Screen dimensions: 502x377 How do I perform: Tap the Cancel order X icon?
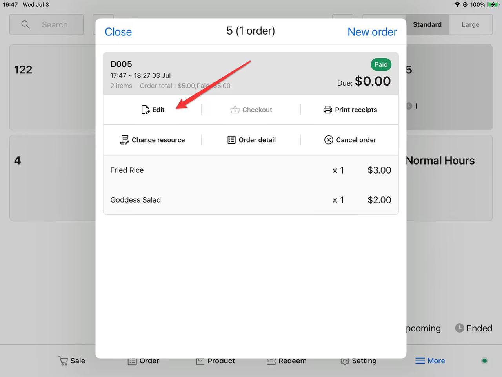click(x=329, y=140)
